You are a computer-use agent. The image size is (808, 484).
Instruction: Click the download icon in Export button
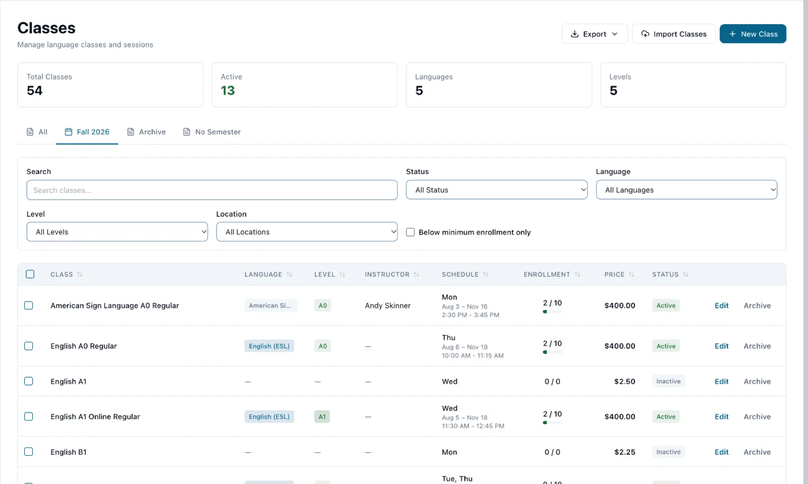click(575, 34)
